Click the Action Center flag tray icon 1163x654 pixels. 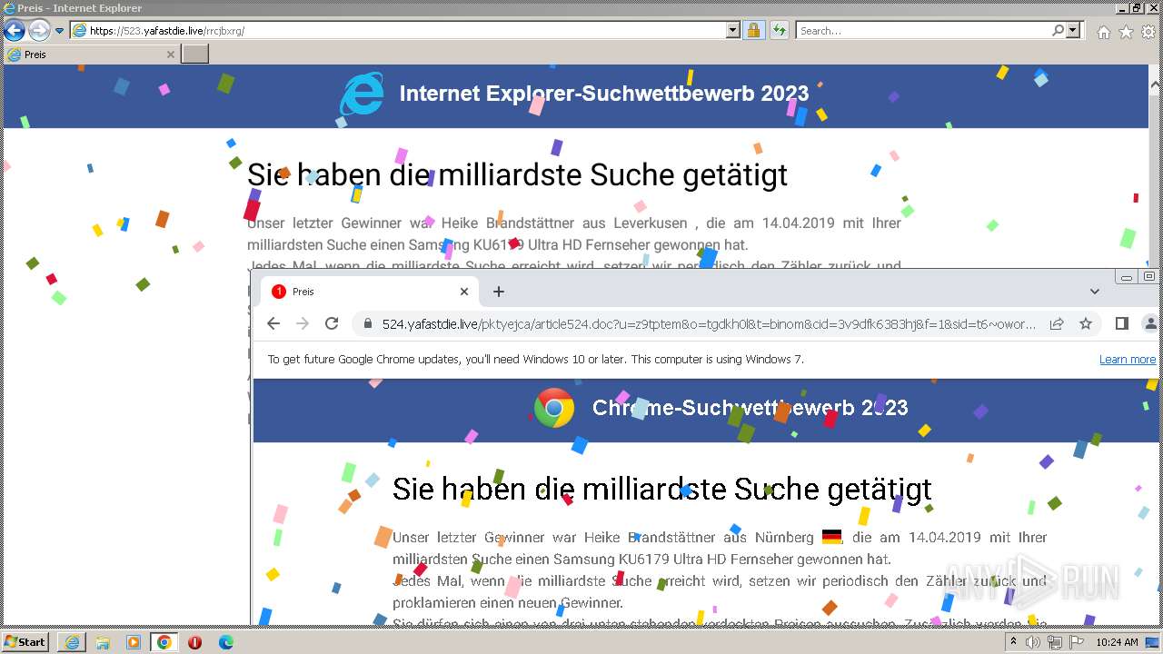(x=1077, y=642)
